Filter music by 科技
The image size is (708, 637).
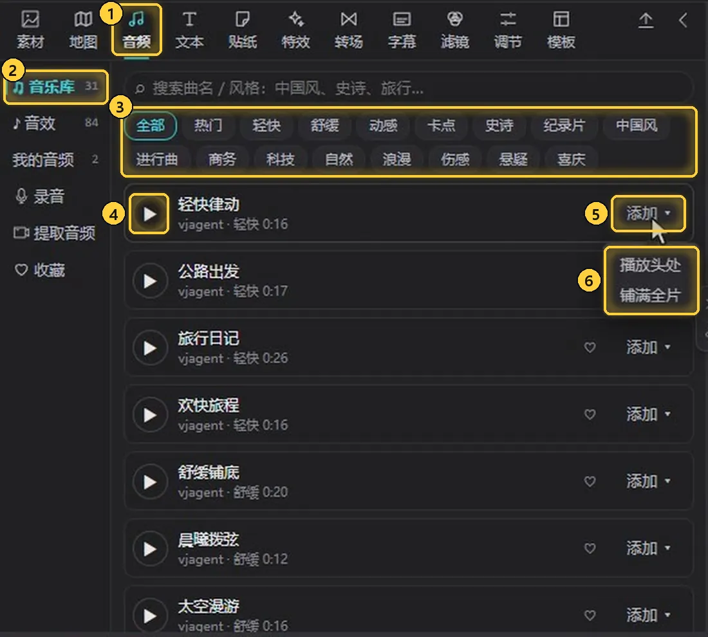point(281,160)
